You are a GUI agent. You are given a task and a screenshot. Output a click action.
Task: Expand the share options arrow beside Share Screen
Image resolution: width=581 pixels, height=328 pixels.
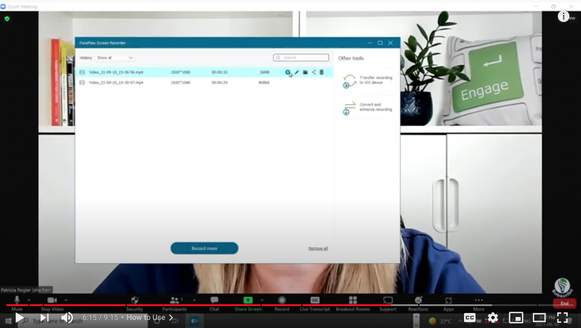(x=262, y=300)
